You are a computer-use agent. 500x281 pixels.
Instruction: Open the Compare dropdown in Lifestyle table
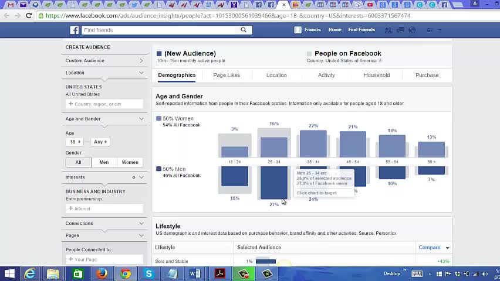click(x=434, y=248)
